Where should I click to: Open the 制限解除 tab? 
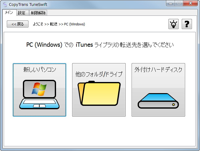(38, 13)
